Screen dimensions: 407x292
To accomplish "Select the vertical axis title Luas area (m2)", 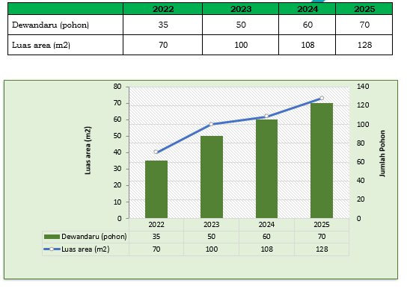I will 88,150.
